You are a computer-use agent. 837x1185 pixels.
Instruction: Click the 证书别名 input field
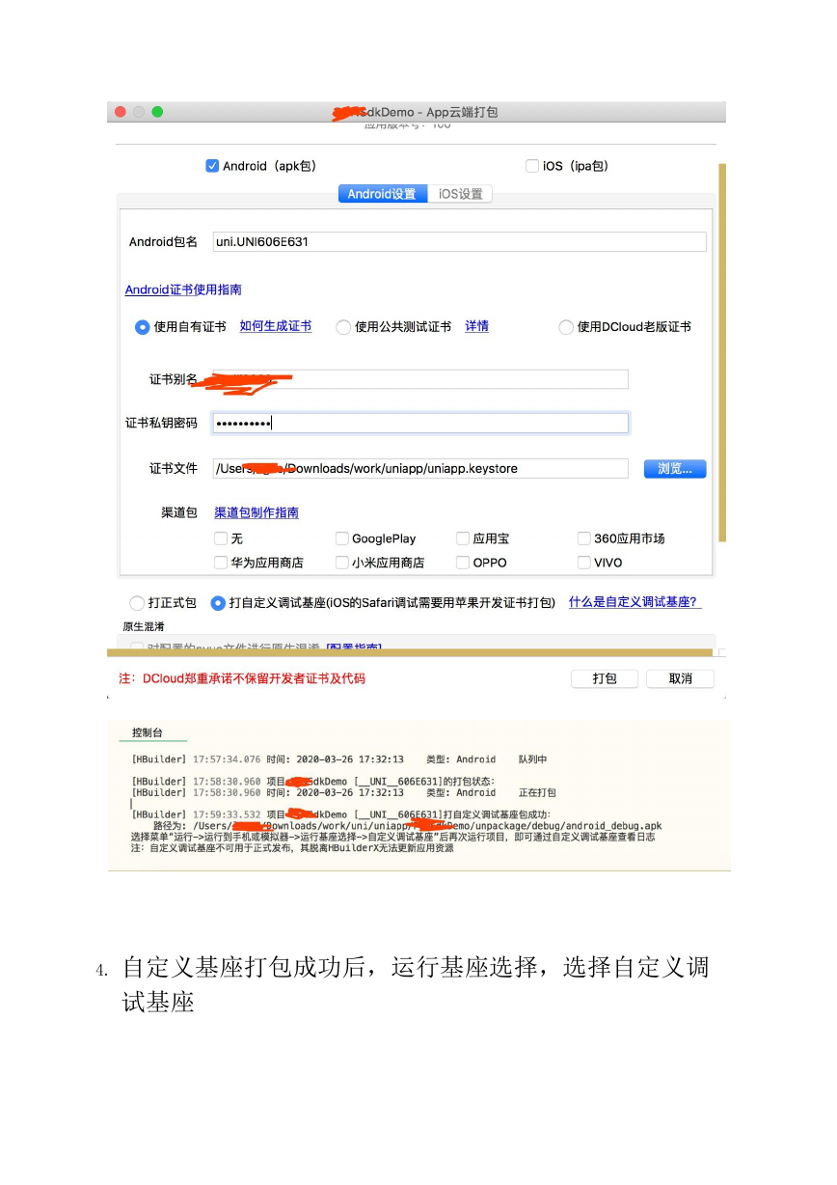tap(420, 379)
